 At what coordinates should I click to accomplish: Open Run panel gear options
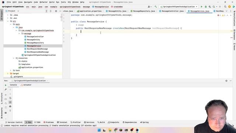click(226, 81)
